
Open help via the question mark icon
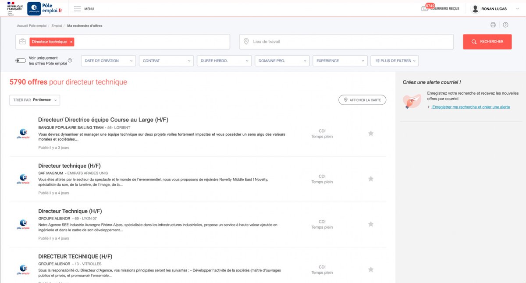505,25
